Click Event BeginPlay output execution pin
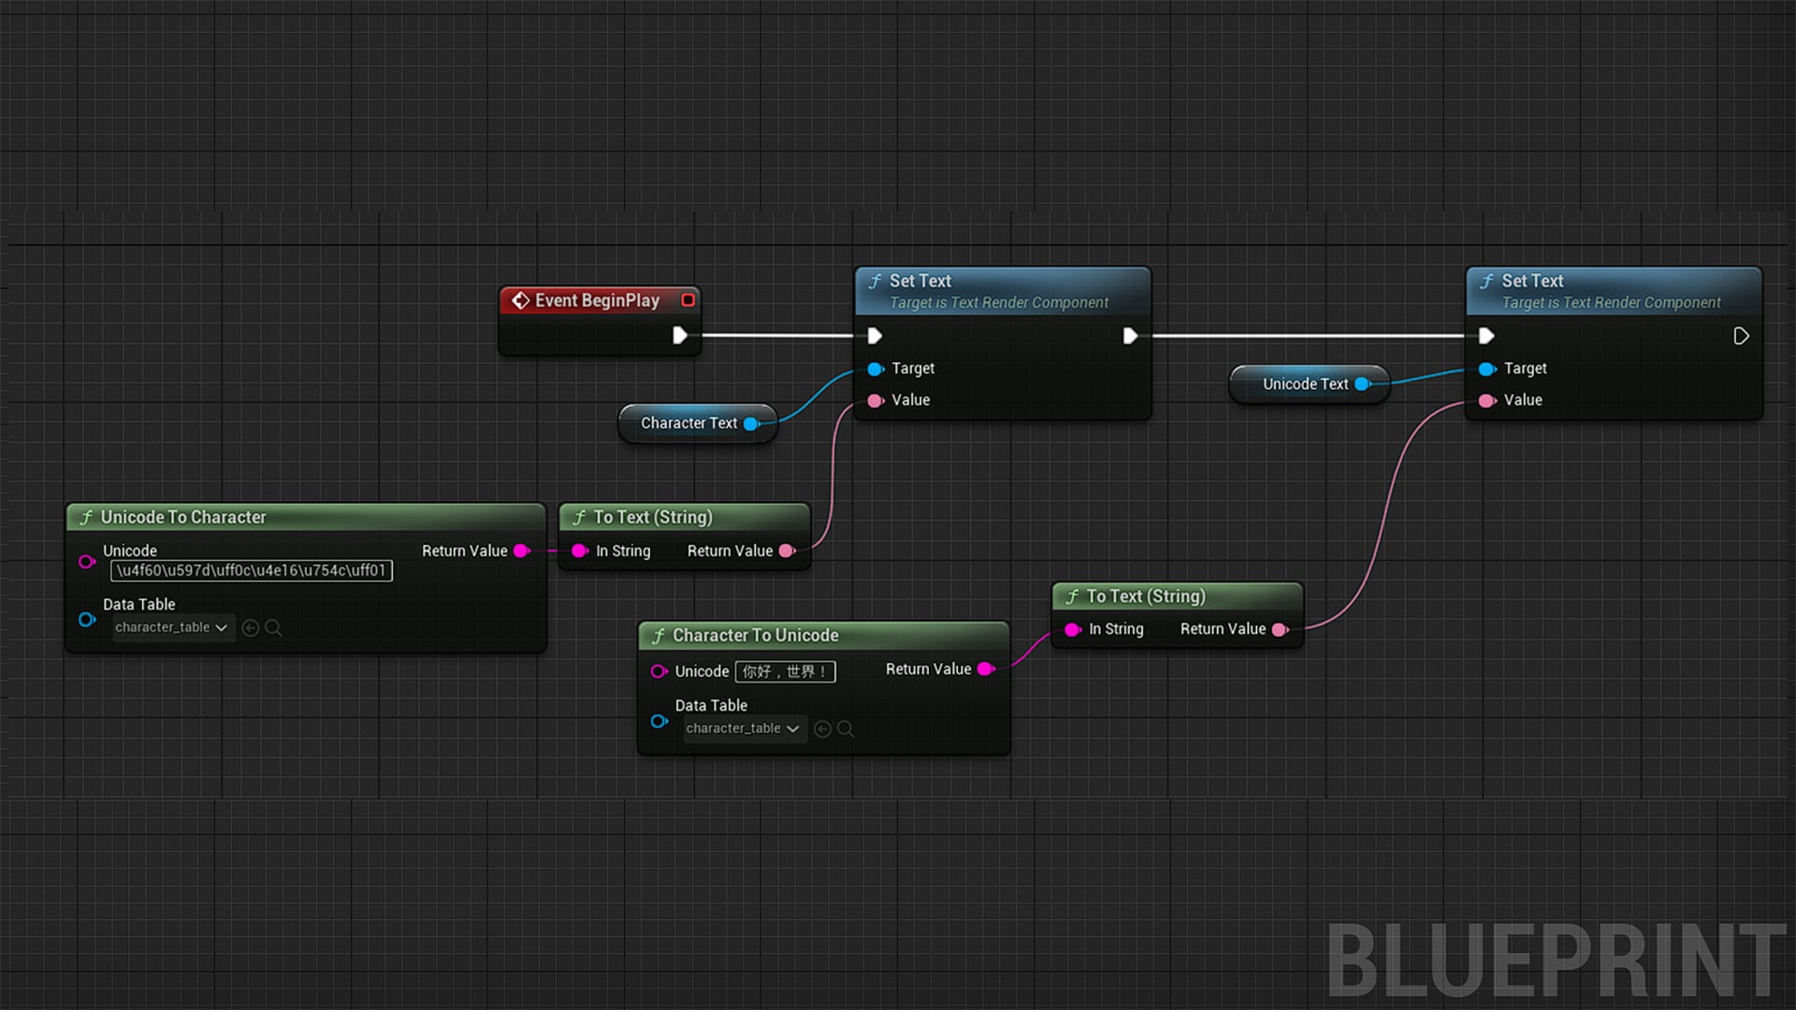 680,335
